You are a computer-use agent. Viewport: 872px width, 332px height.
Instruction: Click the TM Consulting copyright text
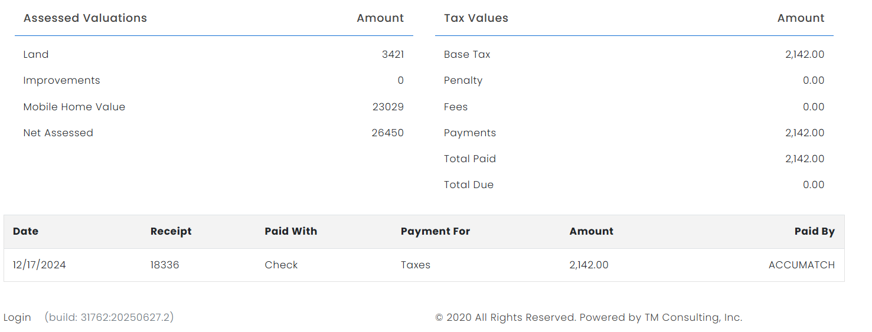pyautogui.click(x=589, y=317)
